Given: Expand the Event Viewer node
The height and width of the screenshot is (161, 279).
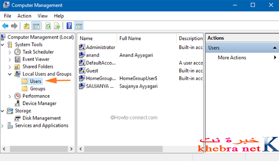Looking at the screenshot, I should pyautogui.click(x=10, y=60).
